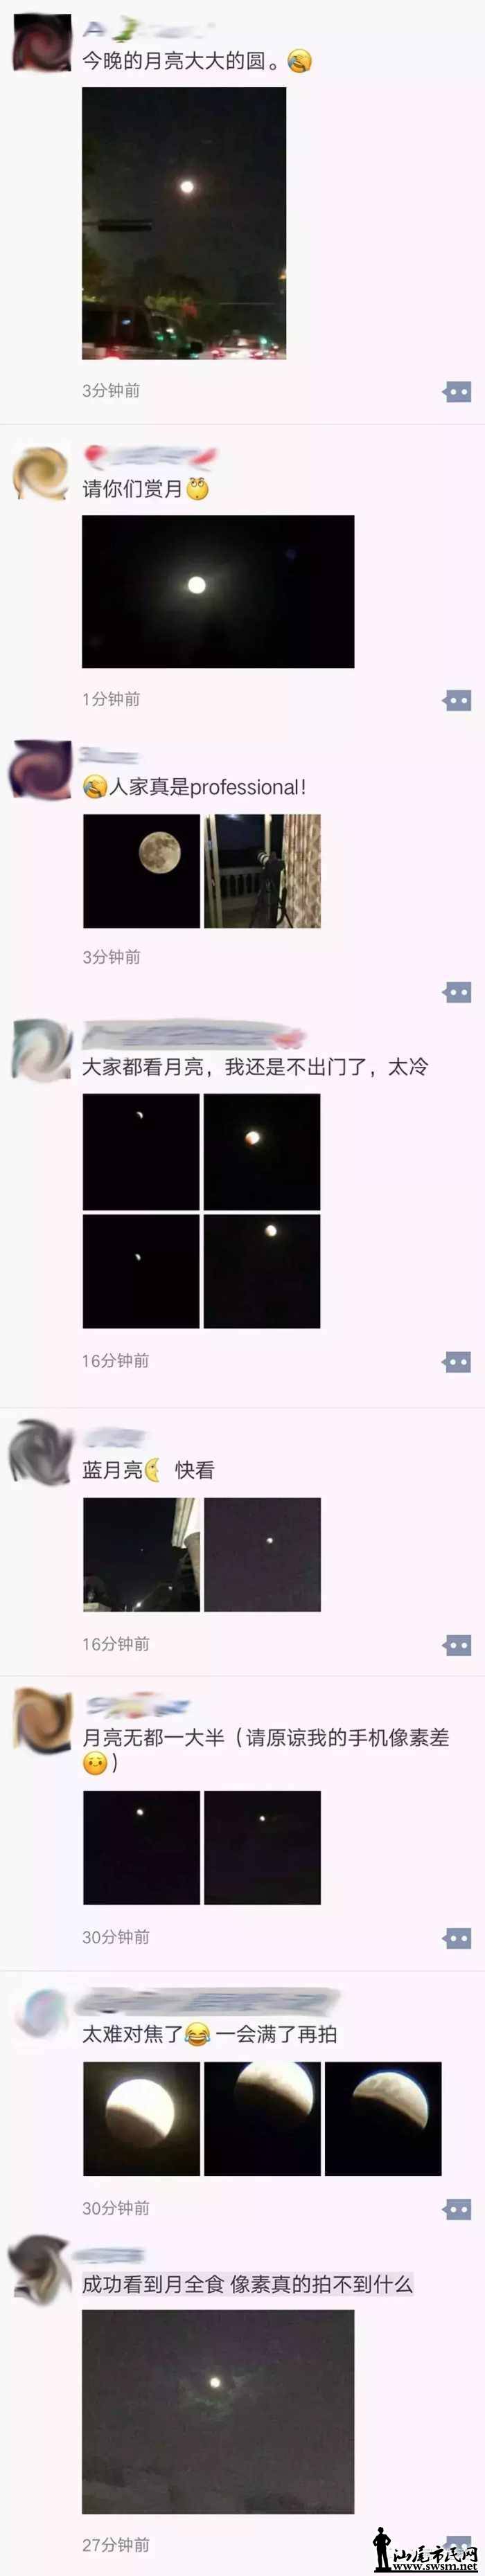The height and width of the screenshot is (2576, 485).
Task: View telescope on balcony photo
Action: 262,871
